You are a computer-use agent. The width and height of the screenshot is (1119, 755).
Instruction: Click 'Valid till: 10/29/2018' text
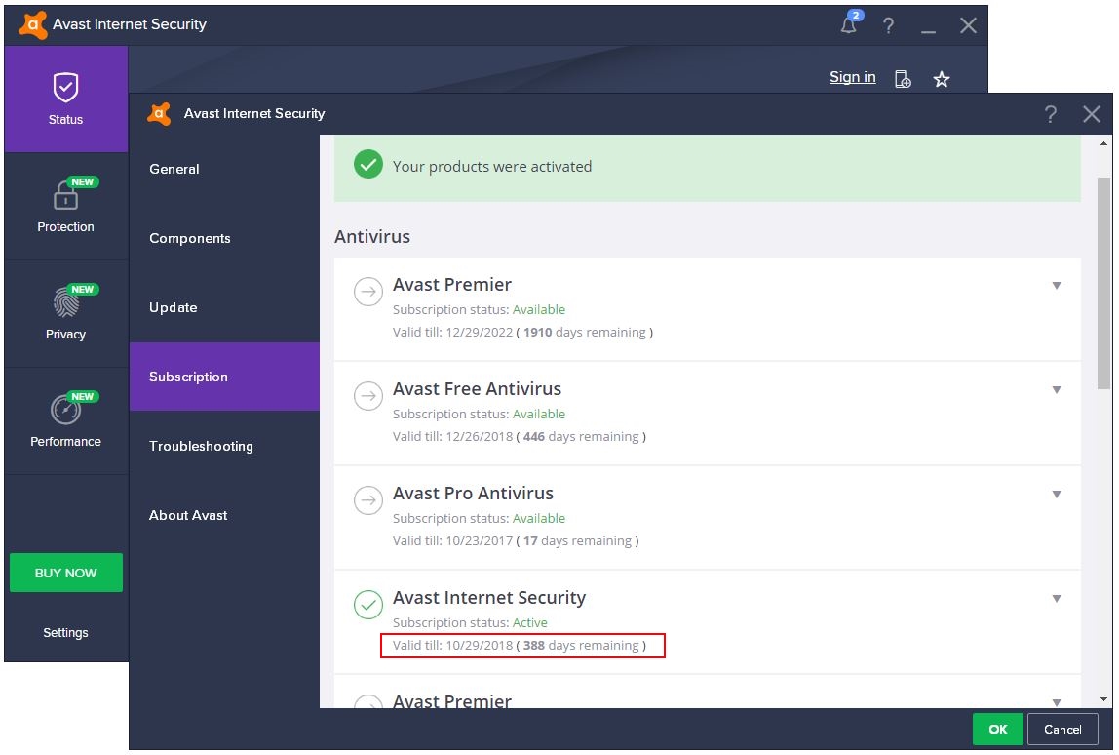452,645
